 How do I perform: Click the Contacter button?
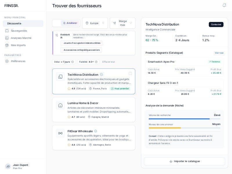click(x=216, y=24)
